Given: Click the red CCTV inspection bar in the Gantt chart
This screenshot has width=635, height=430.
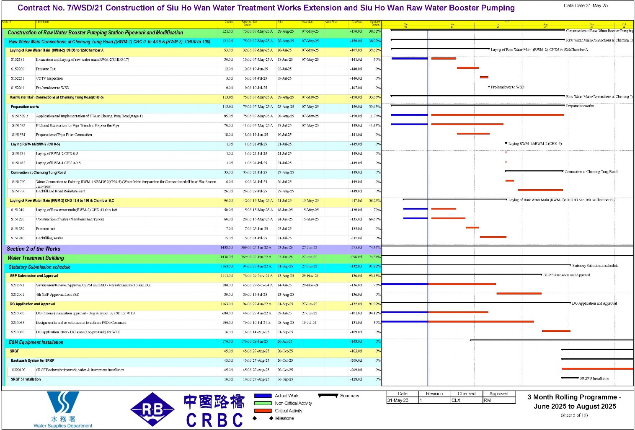Looking at the screenshot, I should [484, 77].
